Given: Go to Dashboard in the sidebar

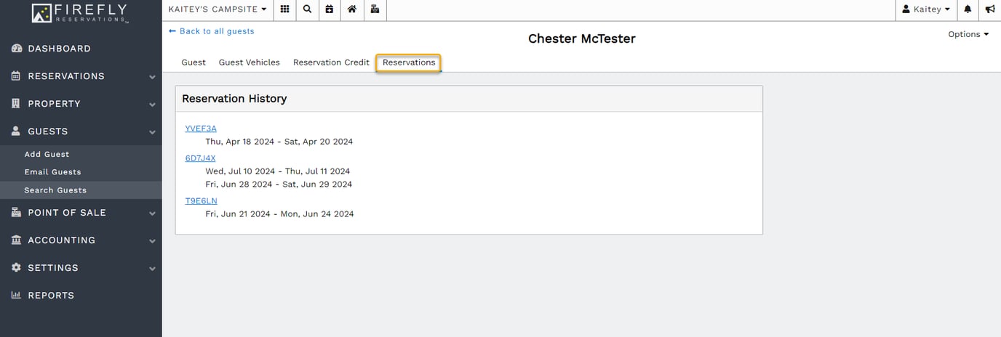Looking at the screenshot, I should [x=59, y=49].
